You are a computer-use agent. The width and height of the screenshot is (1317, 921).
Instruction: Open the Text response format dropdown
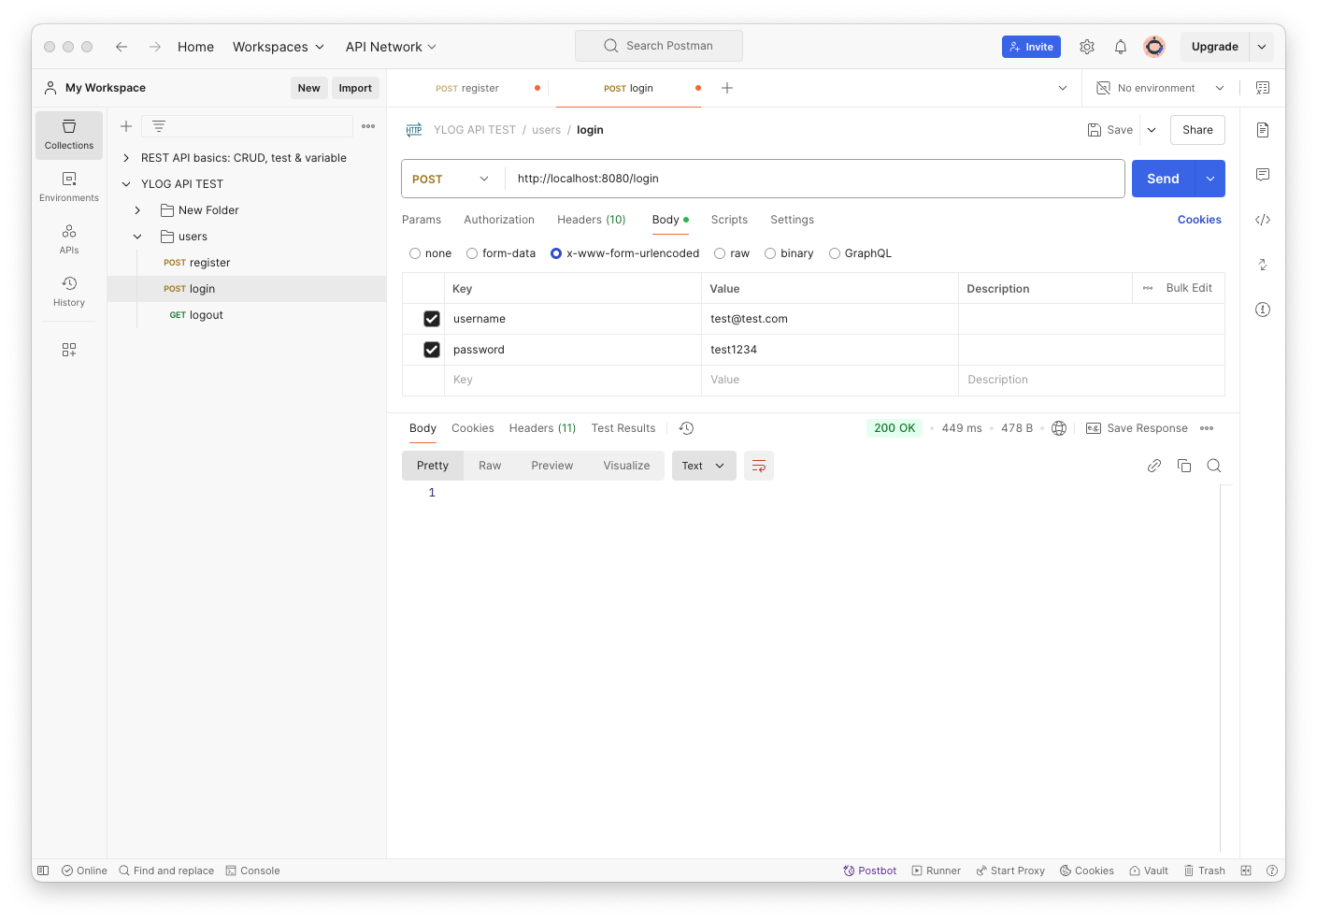[704, 466]
